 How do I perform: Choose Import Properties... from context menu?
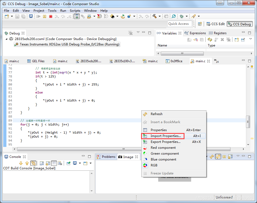pyautogui.click(x=174, y=136)
